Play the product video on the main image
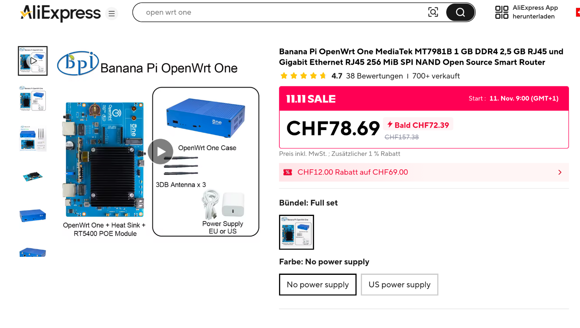 (x=160, y=152)
